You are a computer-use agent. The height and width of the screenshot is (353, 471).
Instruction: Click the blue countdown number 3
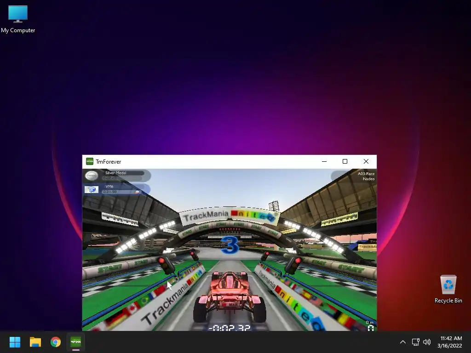tap(230, 245)
